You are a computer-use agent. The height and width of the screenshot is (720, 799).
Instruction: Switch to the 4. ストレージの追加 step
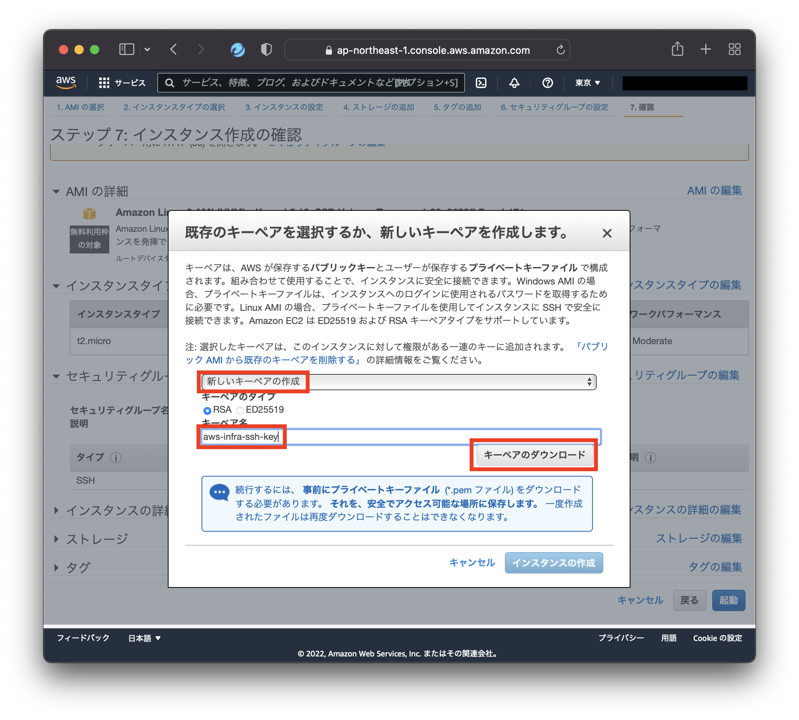tap(379, 107)
